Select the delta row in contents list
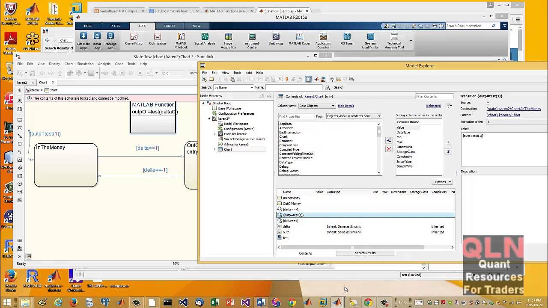The height and width of the screenshot is (308, 548). tap(366, 226)
